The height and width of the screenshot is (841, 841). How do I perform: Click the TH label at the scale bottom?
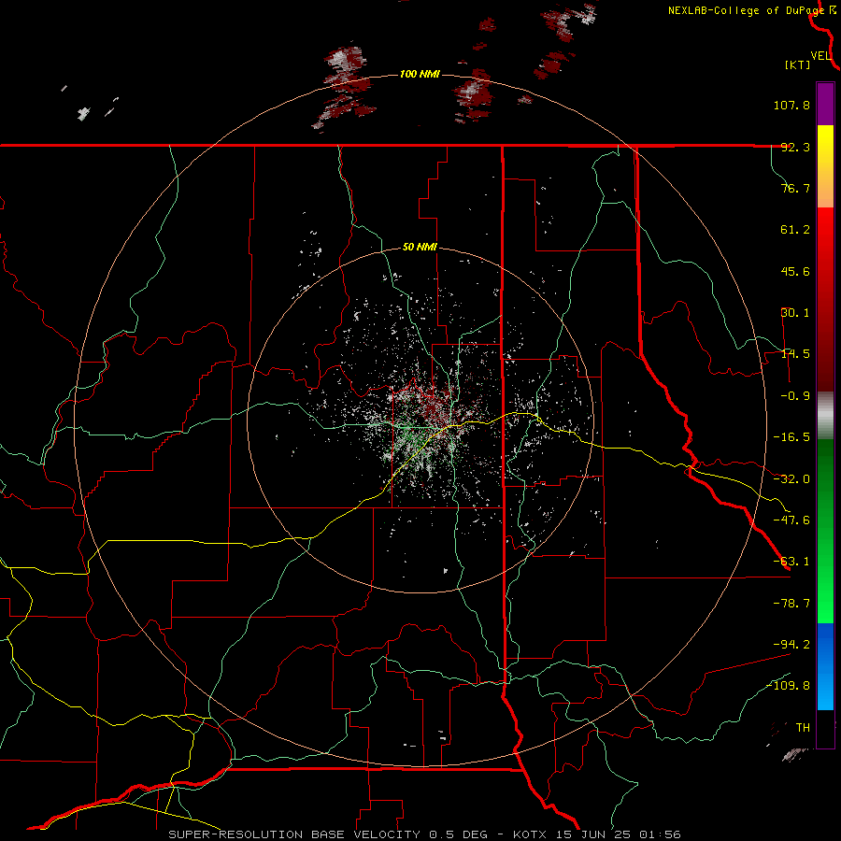tap(803, 728)
